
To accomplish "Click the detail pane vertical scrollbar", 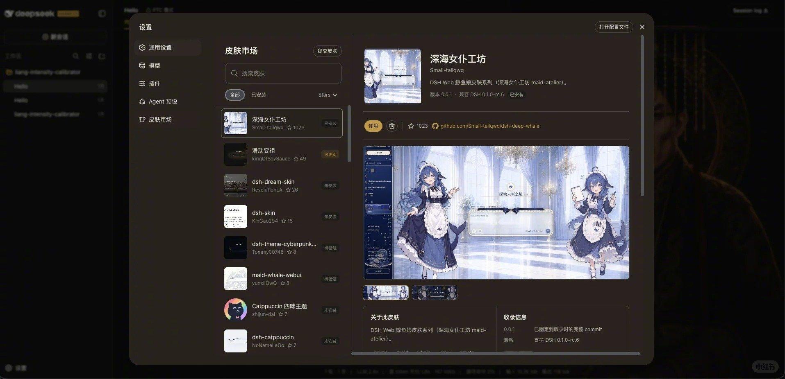I will tap(642, 116).
